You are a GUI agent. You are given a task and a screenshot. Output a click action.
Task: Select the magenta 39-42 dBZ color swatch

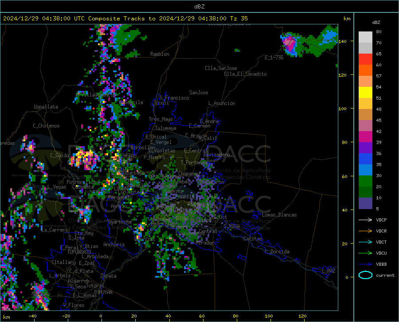365,137
